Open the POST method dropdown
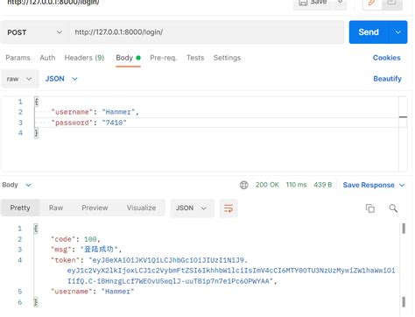This screenshot has height=317, width=415. [x=34, y=32]
